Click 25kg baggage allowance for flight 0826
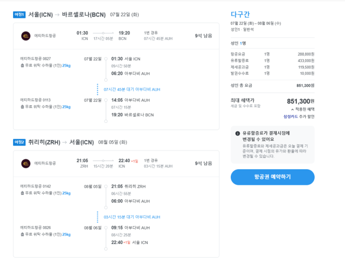345x259 pixels. pyautogui.click(x=66, y=234)
